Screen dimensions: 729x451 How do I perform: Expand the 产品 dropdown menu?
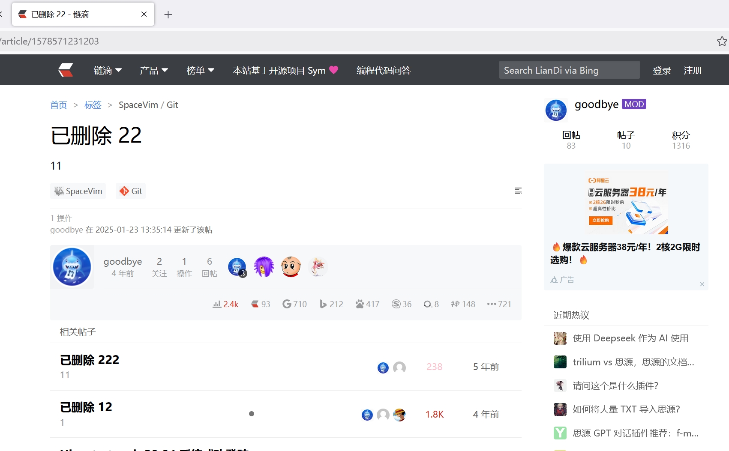153,70
